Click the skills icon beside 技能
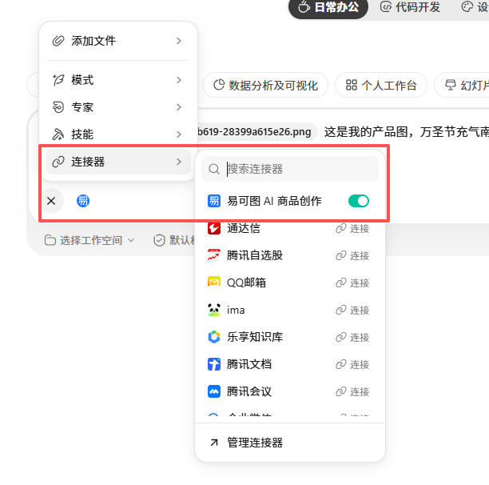Viewport: 489px width, 485px height. coord(58,134)
